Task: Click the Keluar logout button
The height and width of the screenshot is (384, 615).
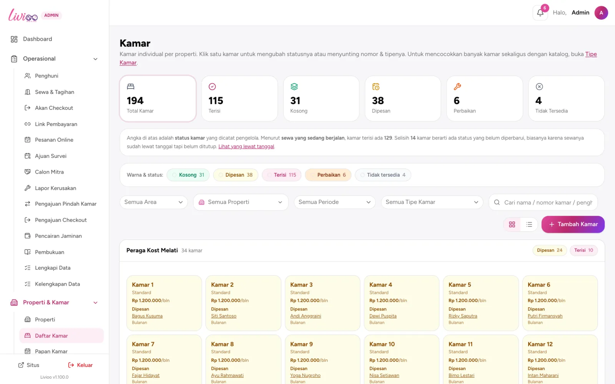Action: coord(80,365)
